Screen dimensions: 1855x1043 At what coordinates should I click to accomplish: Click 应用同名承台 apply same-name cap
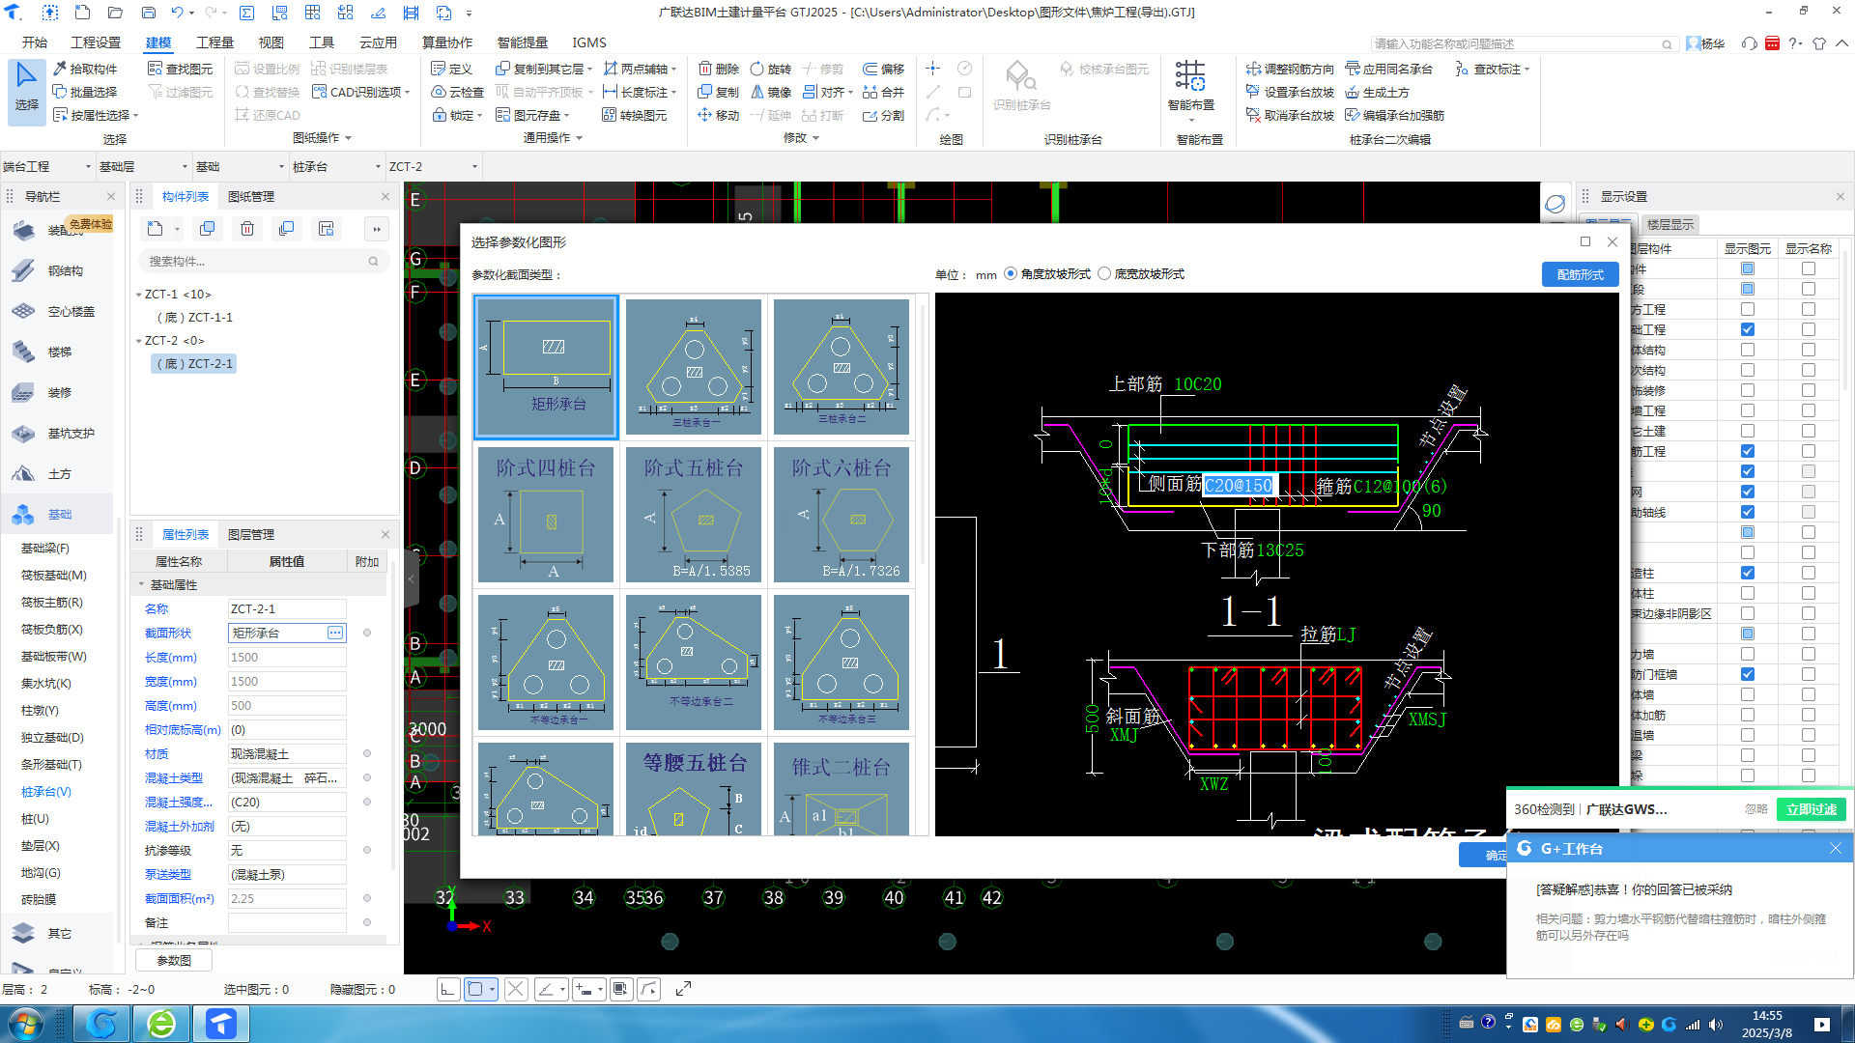click(1388, 69)
